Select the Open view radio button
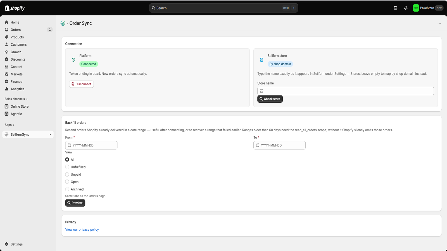Image resolution: width=447 pixels, height=251 pixels. pos(67,182)
